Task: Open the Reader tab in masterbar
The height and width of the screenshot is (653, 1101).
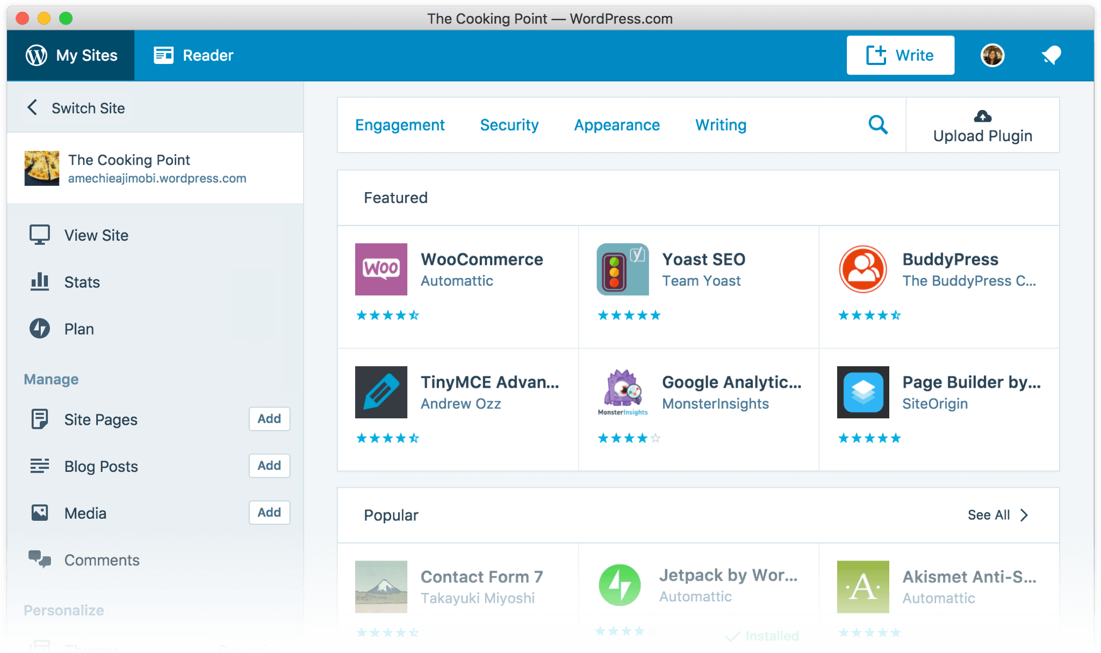Action: [x=194, y=55]
